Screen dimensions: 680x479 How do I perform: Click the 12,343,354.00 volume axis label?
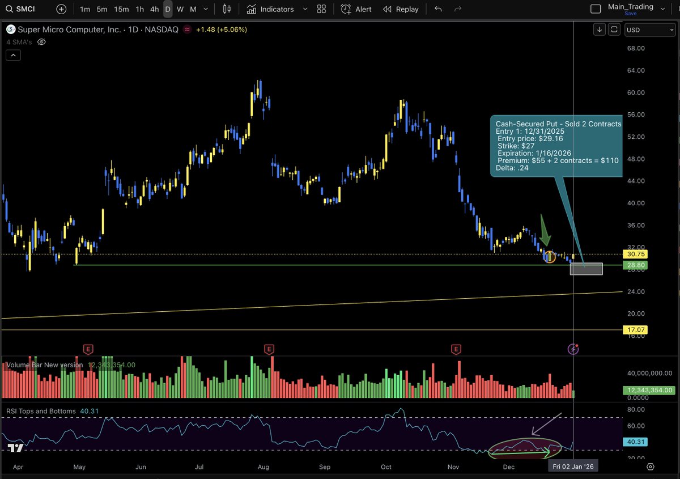tap(649, 390)
